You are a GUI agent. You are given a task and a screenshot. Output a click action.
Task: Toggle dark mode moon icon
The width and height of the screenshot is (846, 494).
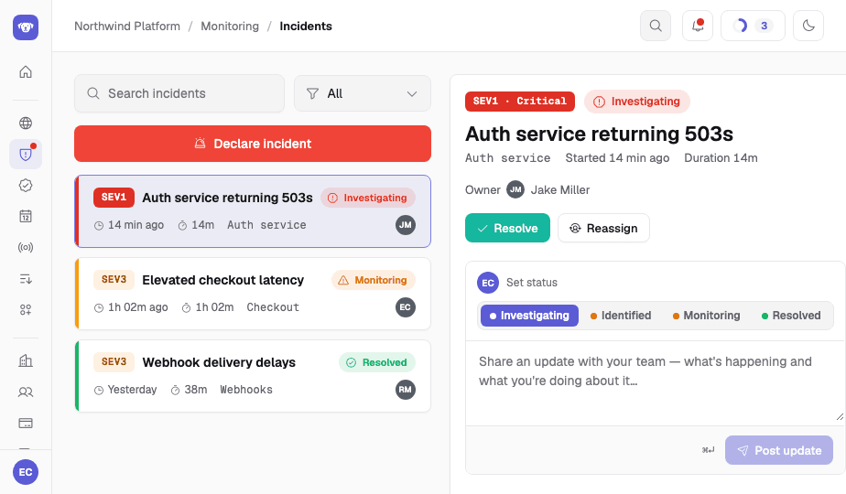click(808, 26)
